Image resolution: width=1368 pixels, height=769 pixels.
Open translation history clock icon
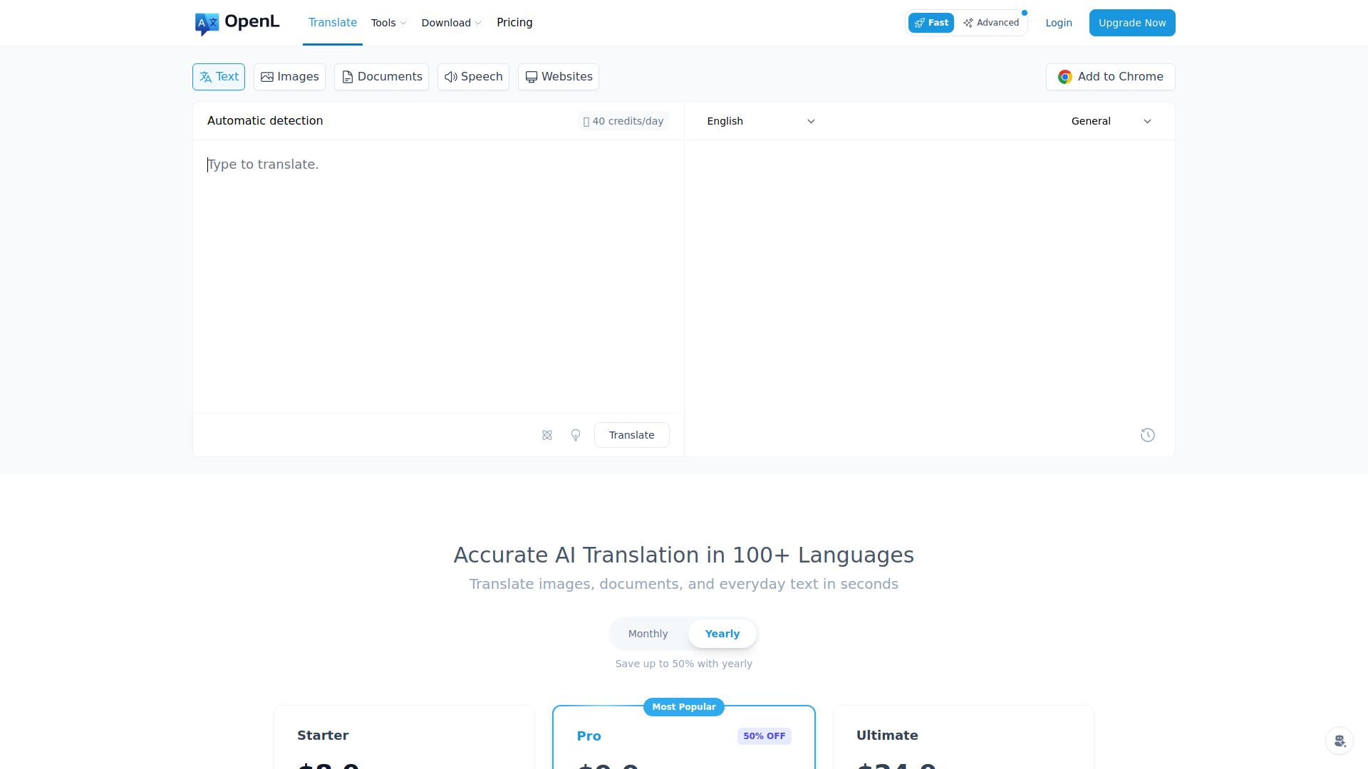pyautogui.click(x=1148, y=435)
